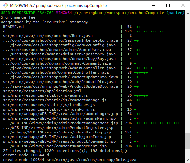Click the adminProductRegister.jsp file path
This screenshot has height=163, width=190.
(58, 128)
